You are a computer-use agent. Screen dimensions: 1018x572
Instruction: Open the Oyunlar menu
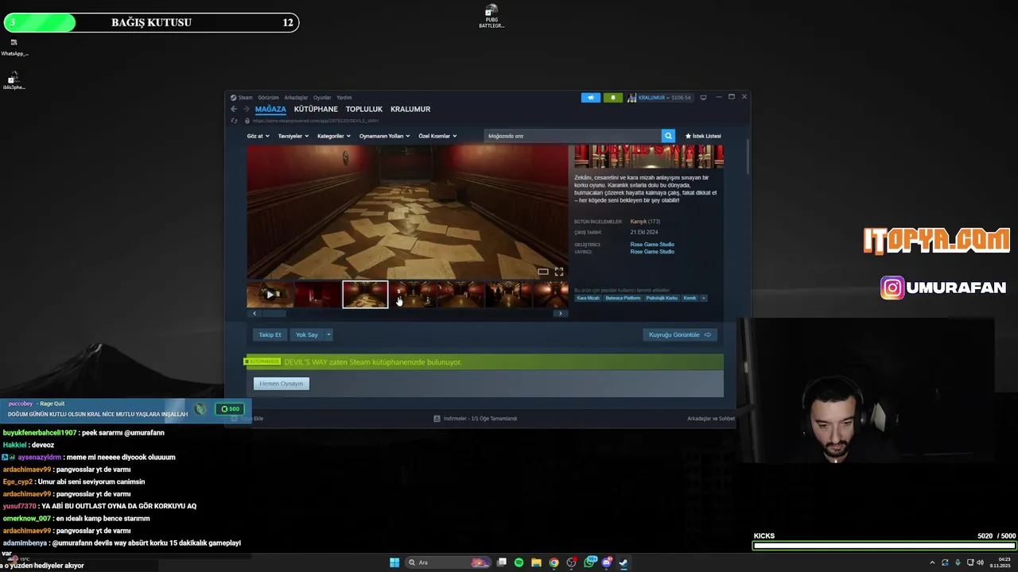tap(322, 98)
